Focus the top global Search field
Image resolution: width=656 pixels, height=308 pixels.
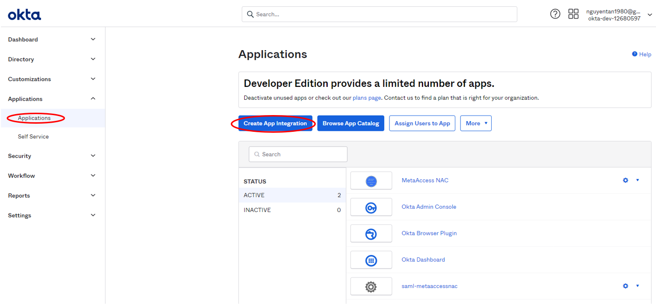pyautogui.click(x=379, y=14)
